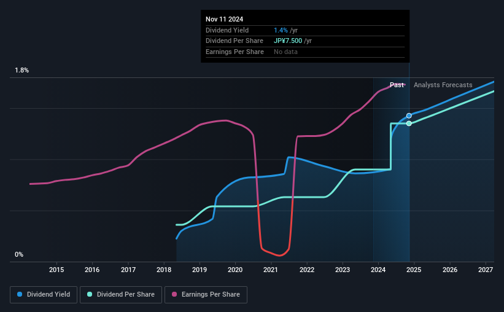Click the teal Dividend Per Share legend dot
Viewport: 504px width, 312px height.
90,294
